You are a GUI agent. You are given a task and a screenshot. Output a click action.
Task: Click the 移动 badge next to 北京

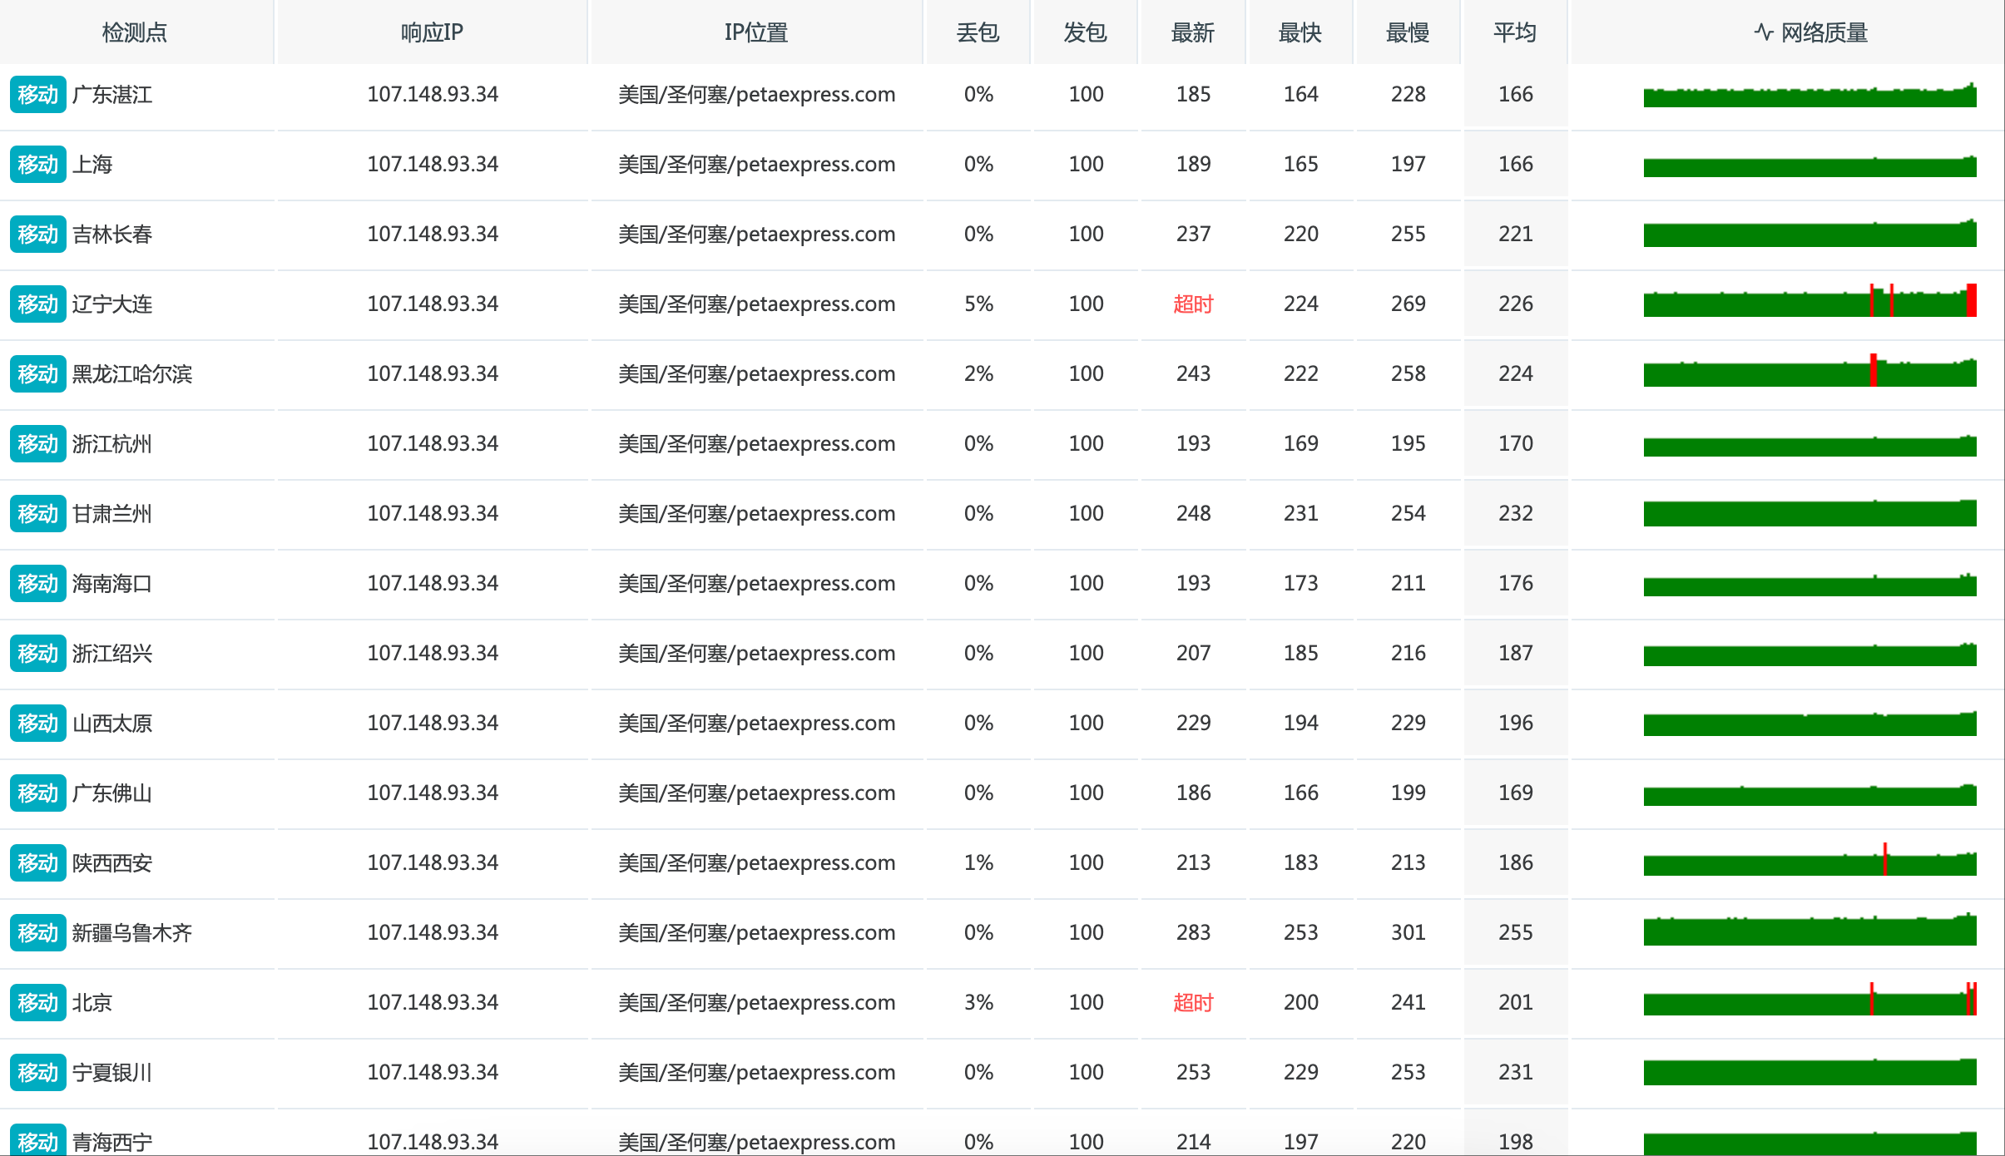tap(38, 1003)
